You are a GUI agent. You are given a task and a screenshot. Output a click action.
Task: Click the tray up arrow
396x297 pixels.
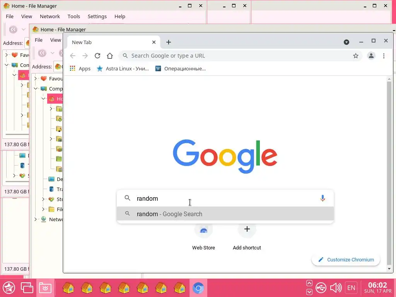[x=309, y=283]
